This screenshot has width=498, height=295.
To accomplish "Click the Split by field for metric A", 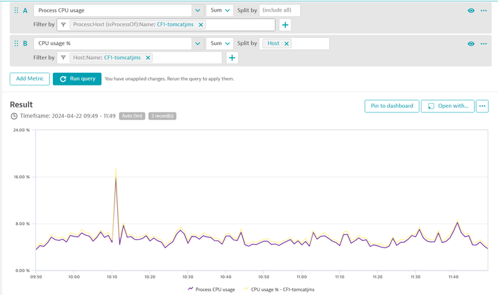I will pos(280,10).
